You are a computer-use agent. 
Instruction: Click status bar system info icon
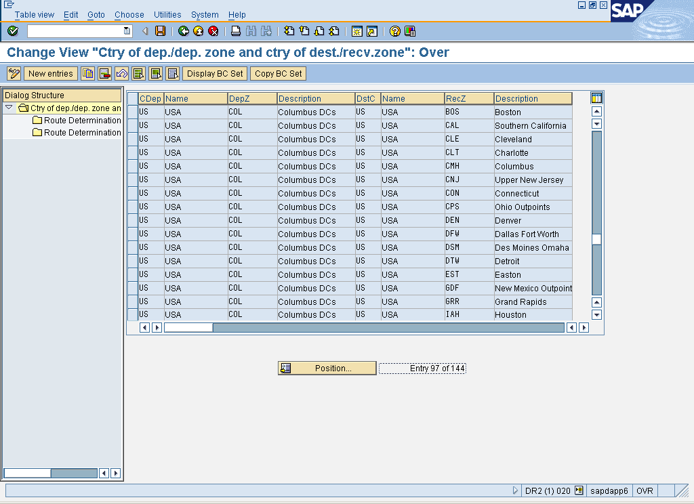579,490
